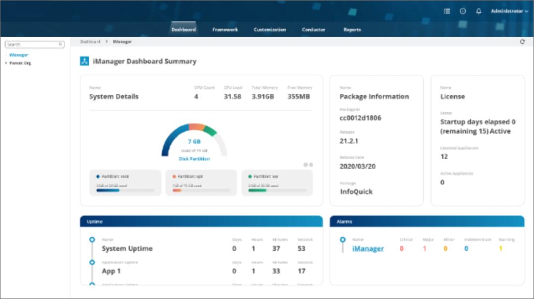
Task: Click the search magnifier icon
Action: [x=61, y=44]
